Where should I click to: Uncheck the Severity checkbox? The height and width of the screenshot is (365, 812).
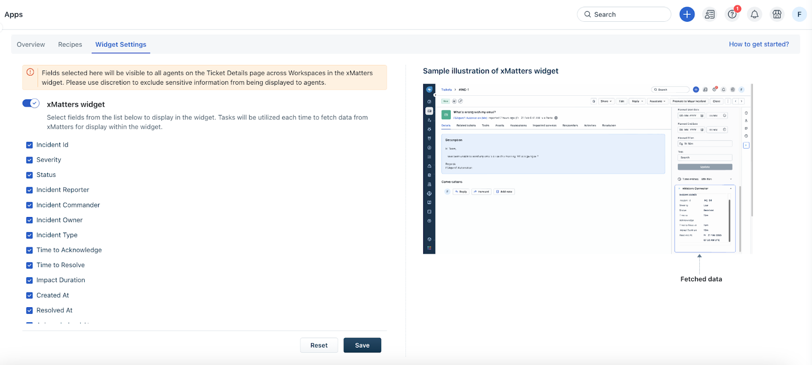(29, 160)
